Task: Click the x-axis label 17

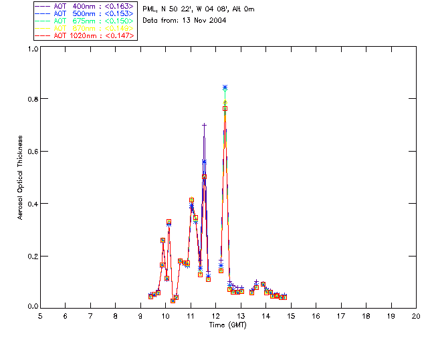Action: (341, 316)
